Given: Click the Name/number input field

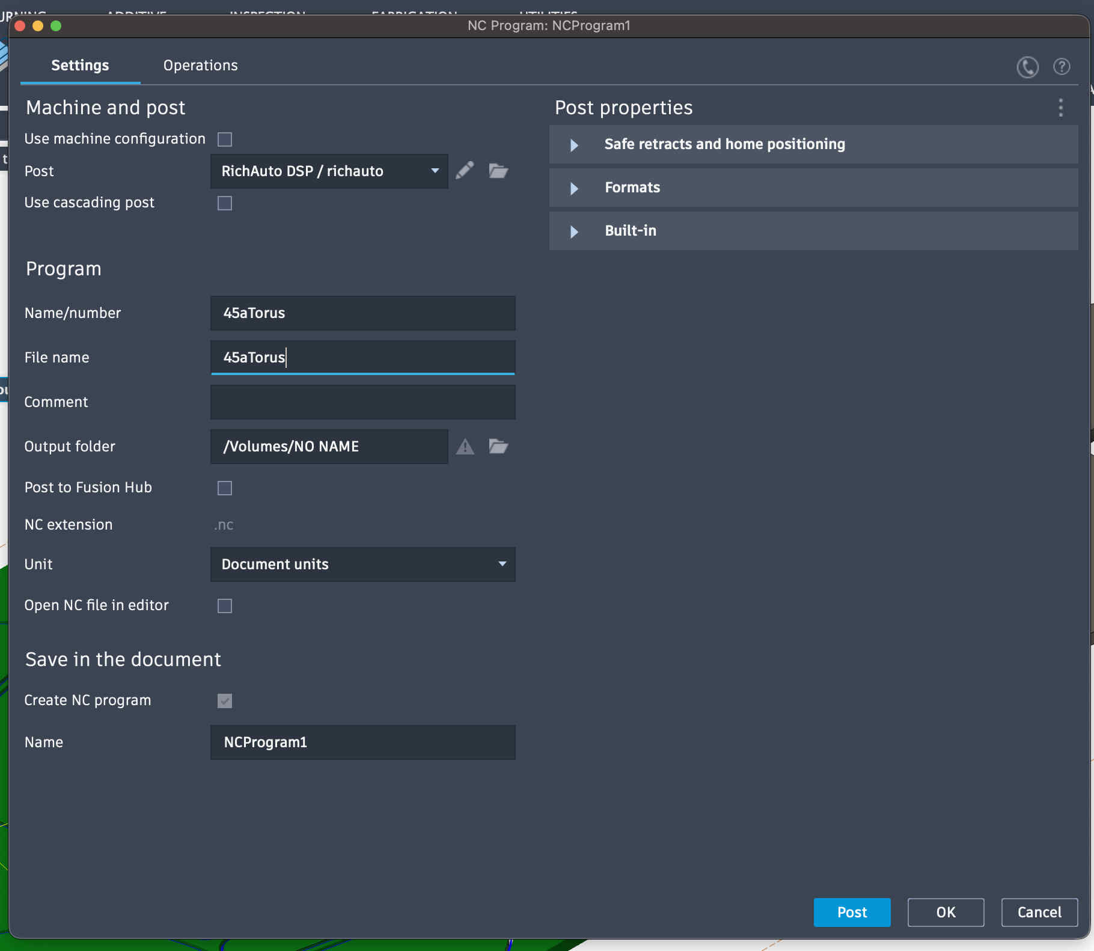Looking at the screenshot, I should (362, 313).
